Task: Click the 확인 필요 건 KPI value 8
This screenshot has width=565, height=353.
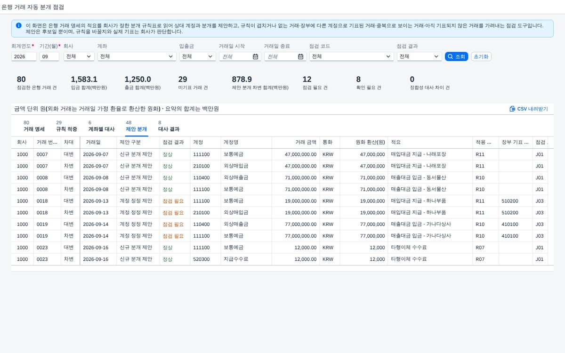Action: coord(359,79)
